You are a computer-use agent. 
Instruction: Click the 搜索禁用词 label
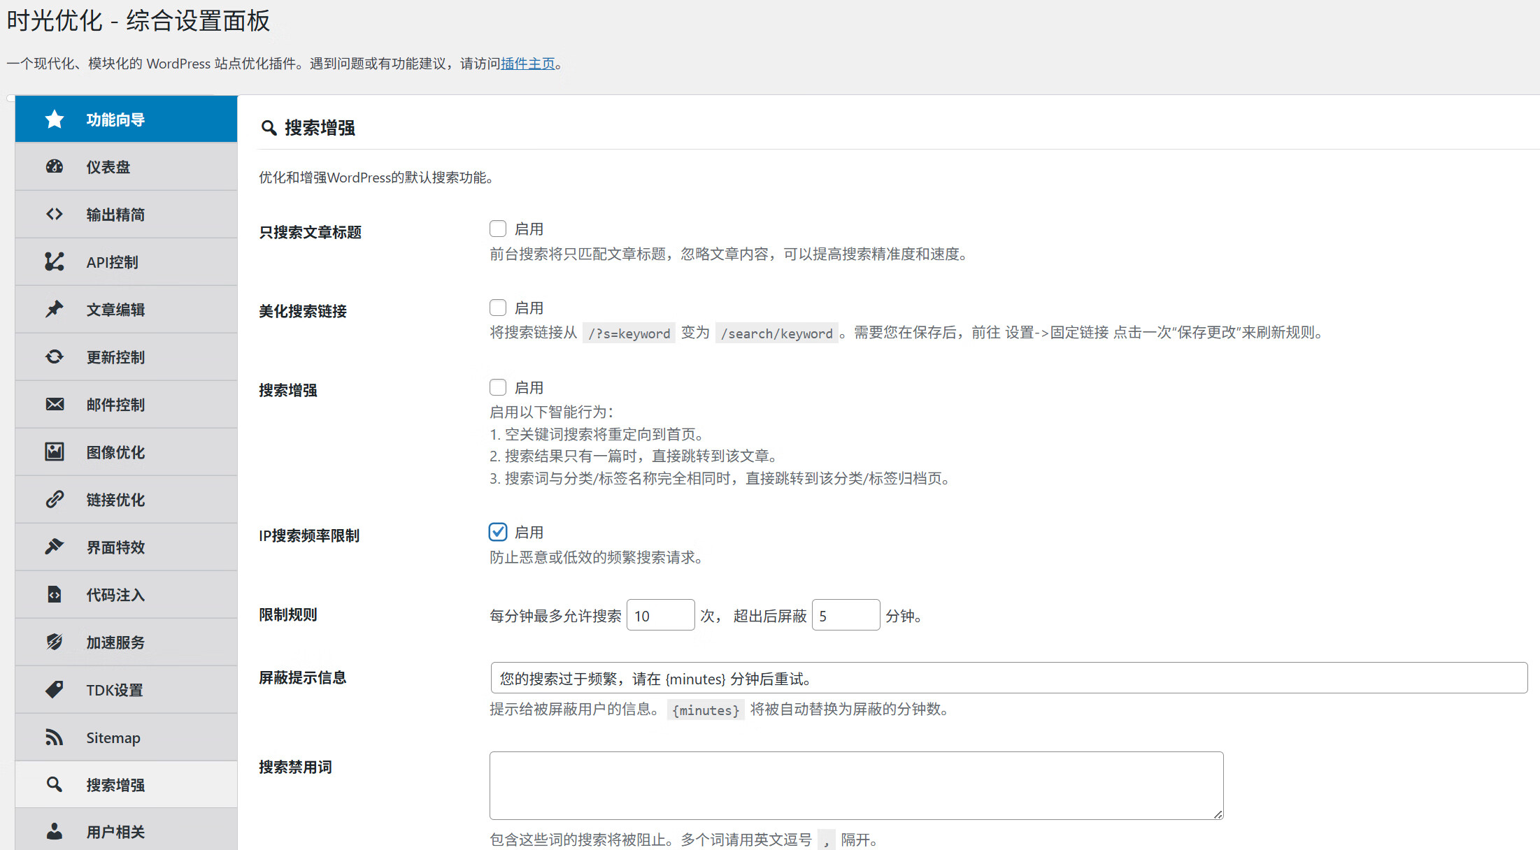(x=295, y=767)
